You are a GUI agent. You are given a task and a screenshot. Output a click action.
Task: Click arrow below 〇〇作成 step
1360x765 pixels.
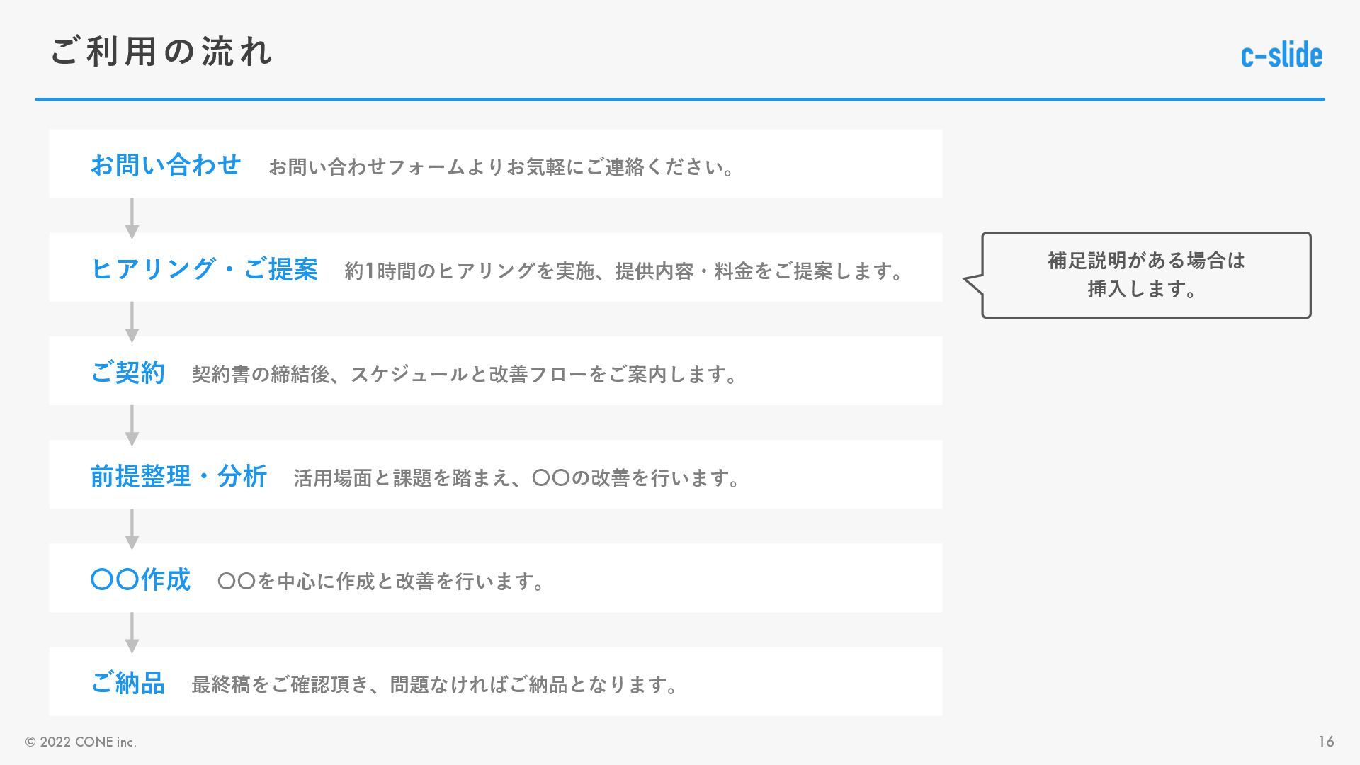[x=132, y=631]
